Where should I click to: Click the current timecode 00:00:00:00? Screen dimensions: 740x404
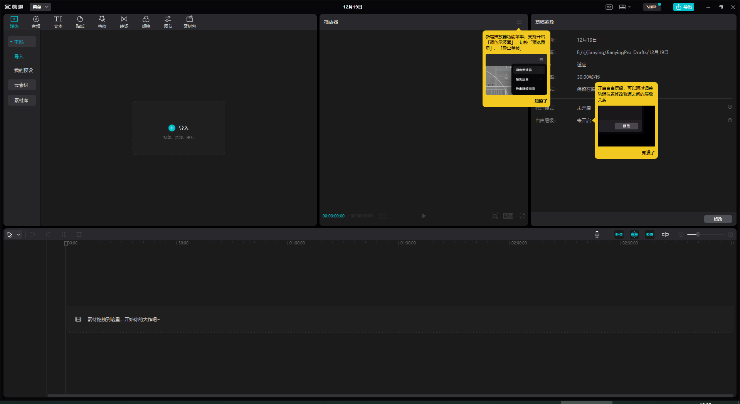(333, 216)
